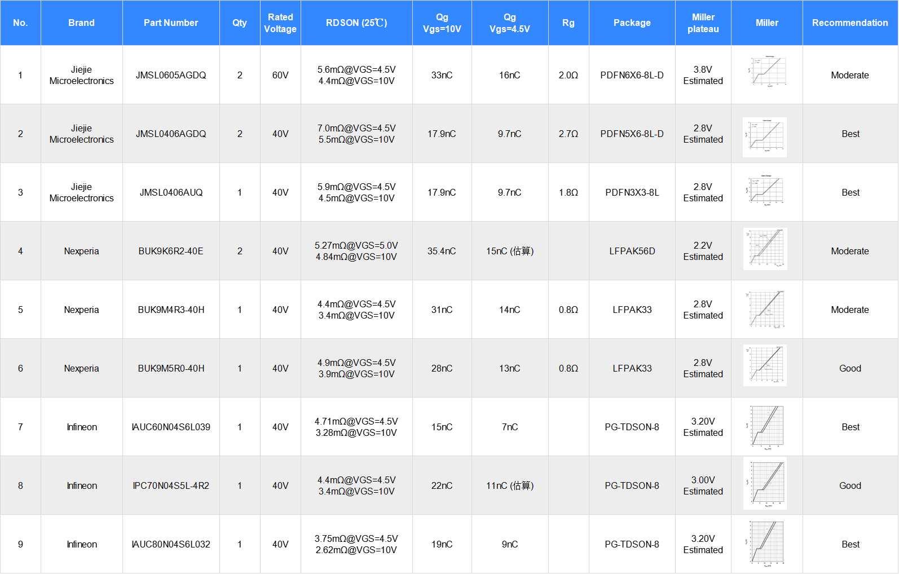Click the Part Number column header
Screen dimensions: 899x574
pyautogui.click(x=171, y=23)
